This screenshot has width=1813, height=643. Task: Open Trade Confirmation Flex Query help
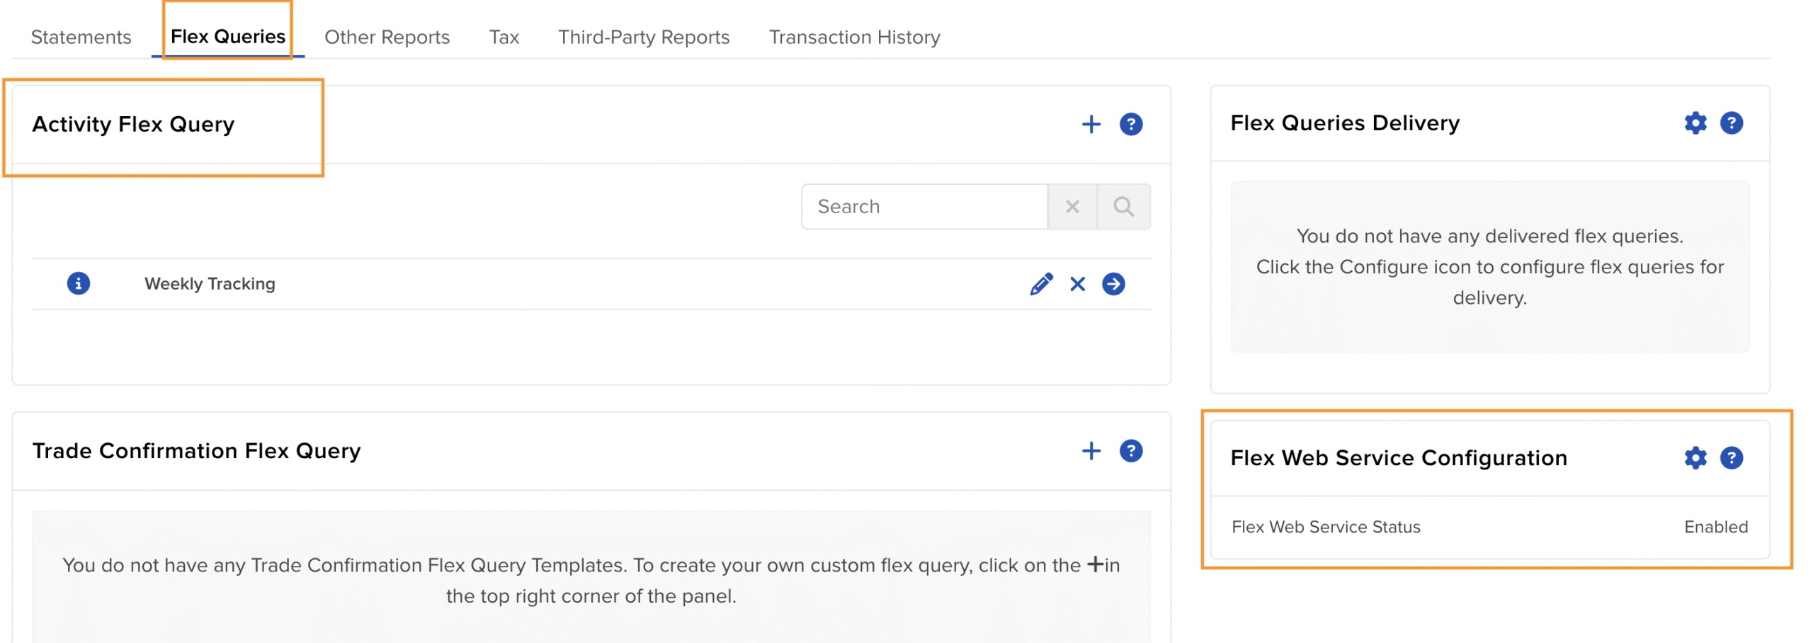click(x=1130, y=451)
